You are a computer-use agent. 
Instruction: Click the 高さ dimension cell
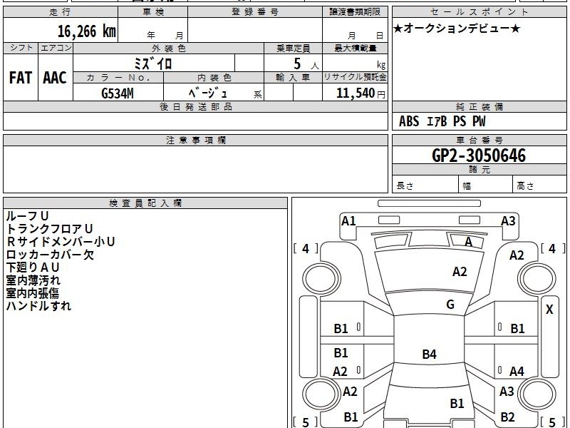(539, 185)
